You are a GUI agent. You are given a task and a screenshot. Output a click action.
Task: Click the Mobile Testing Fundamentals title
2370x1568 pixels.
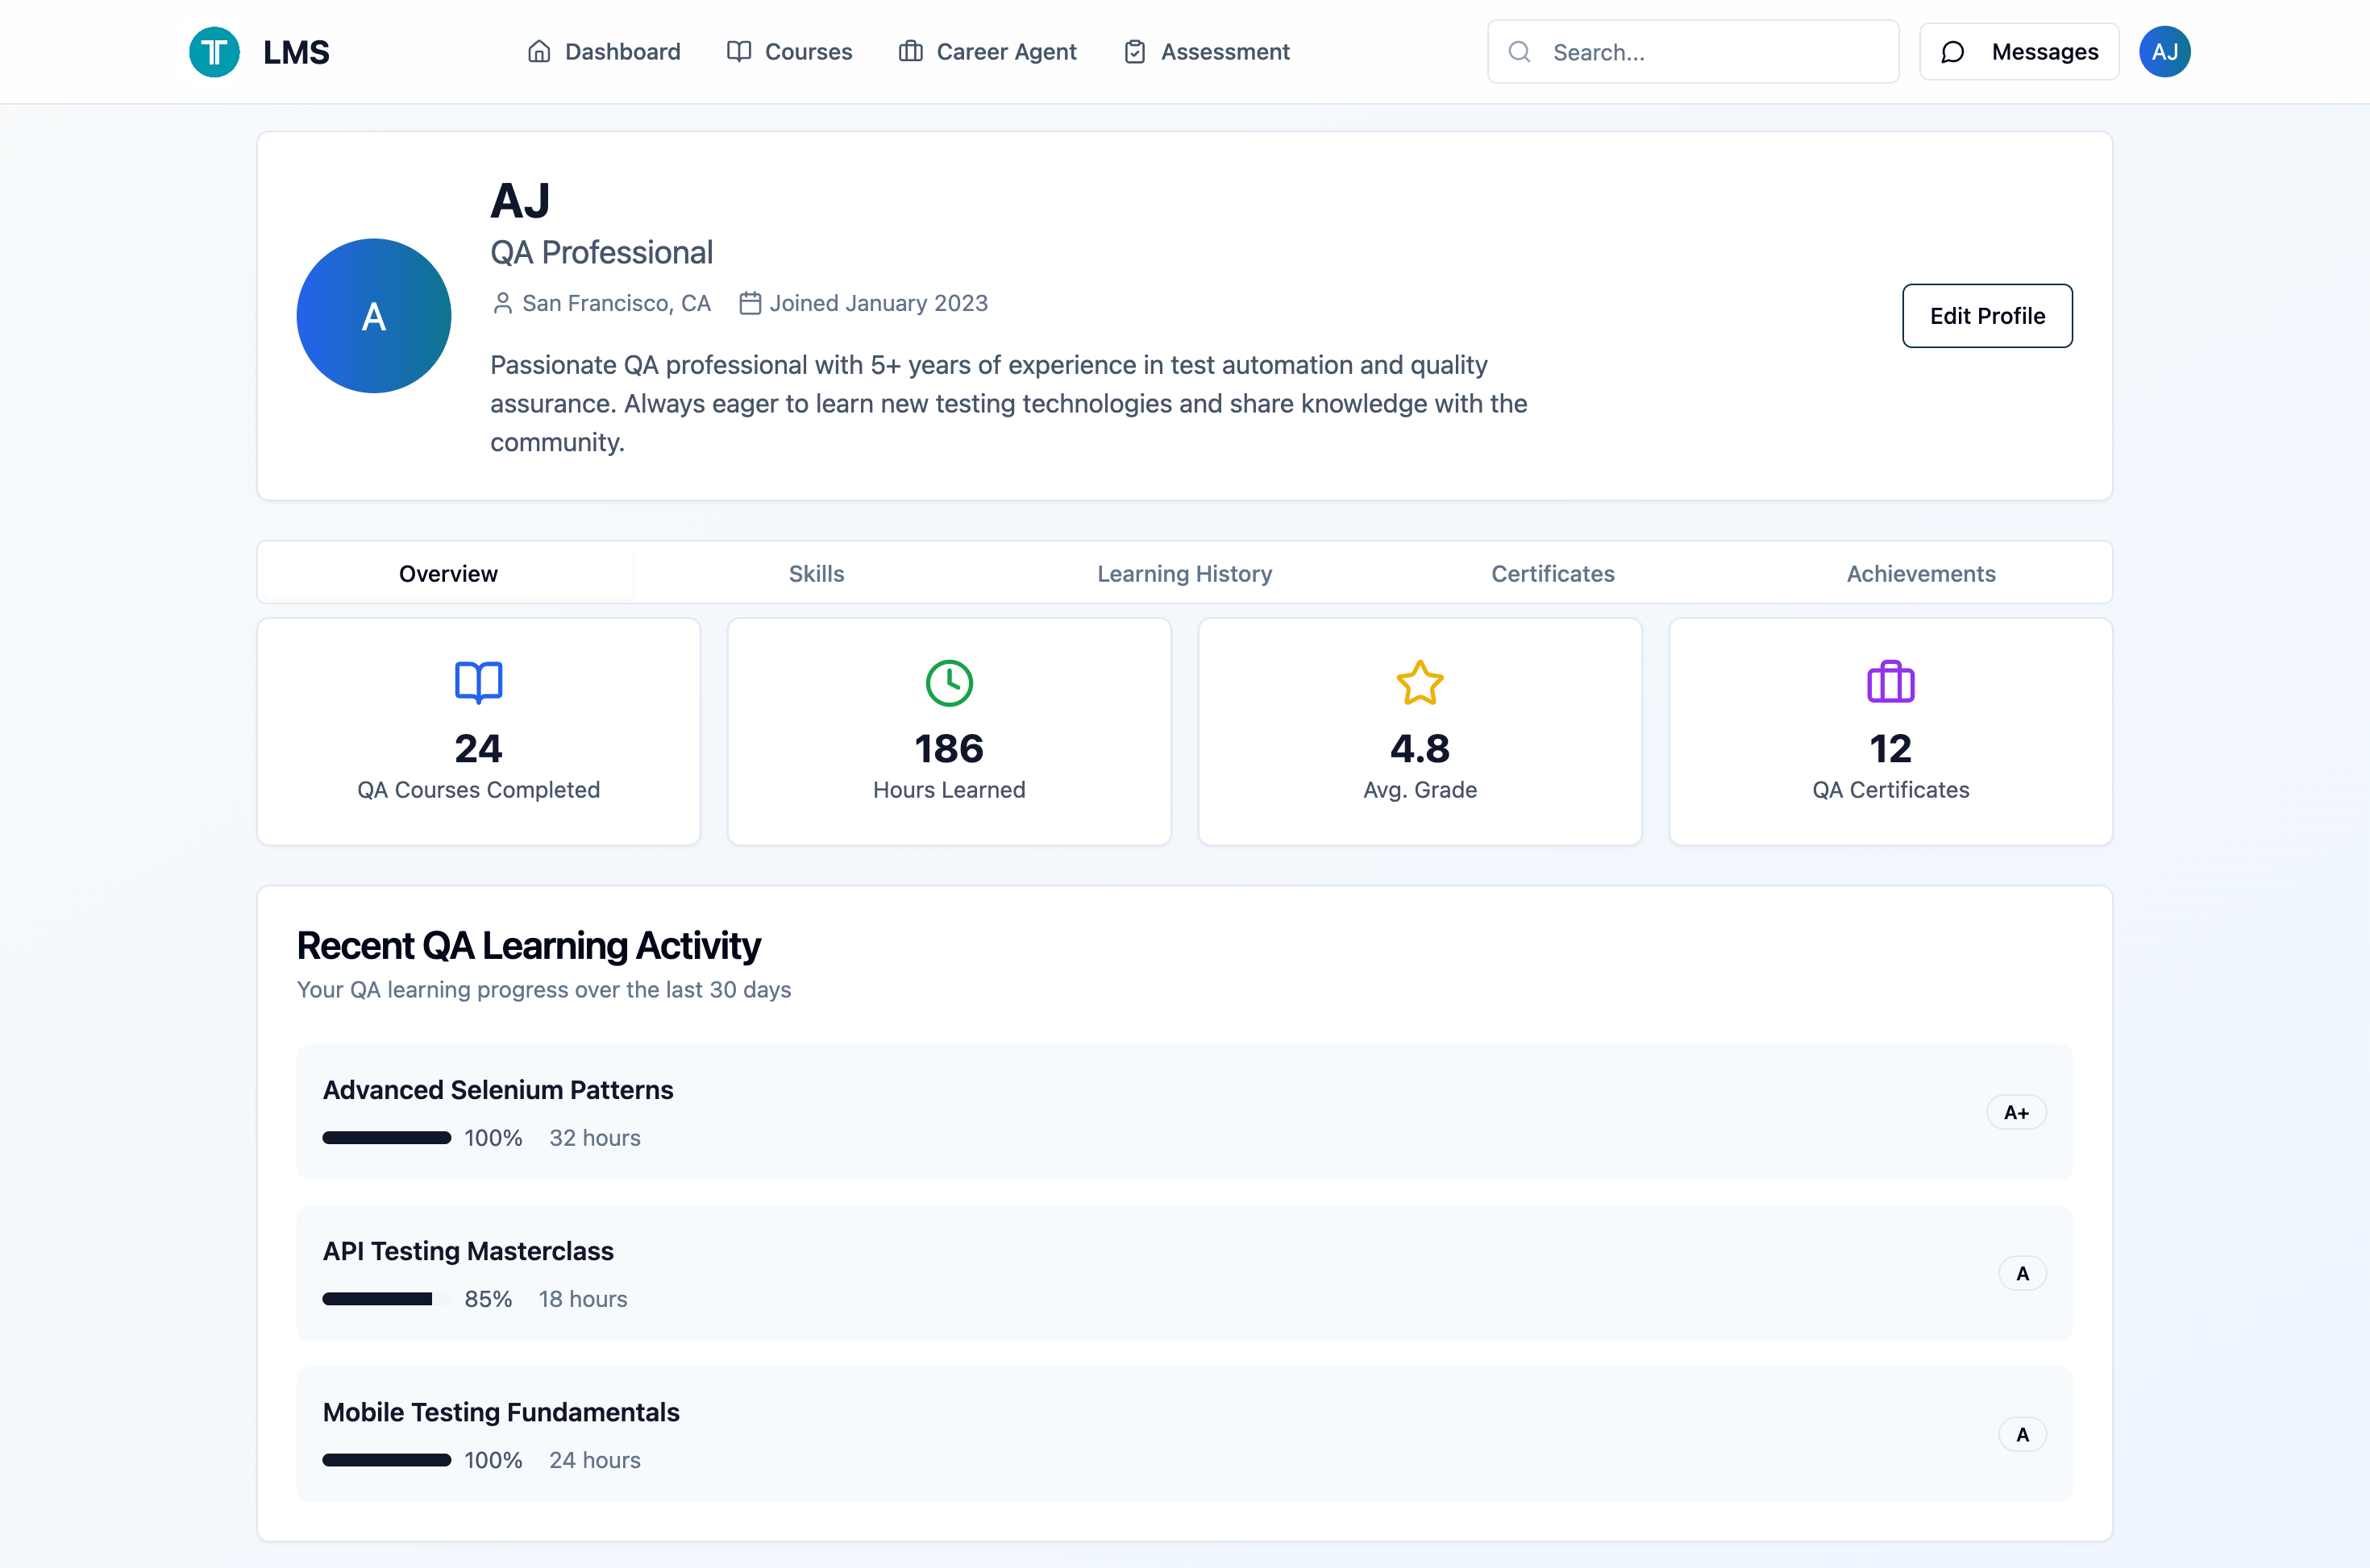click(x=501, y=1412)
